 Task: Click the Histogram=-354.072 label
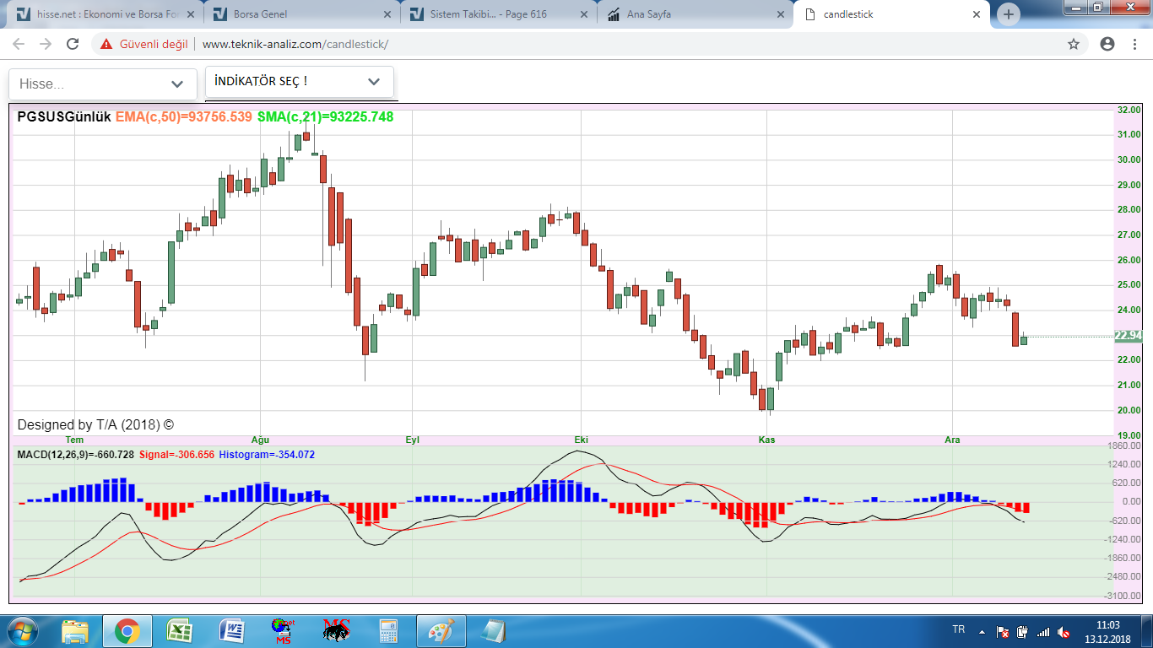click(267, 455)
